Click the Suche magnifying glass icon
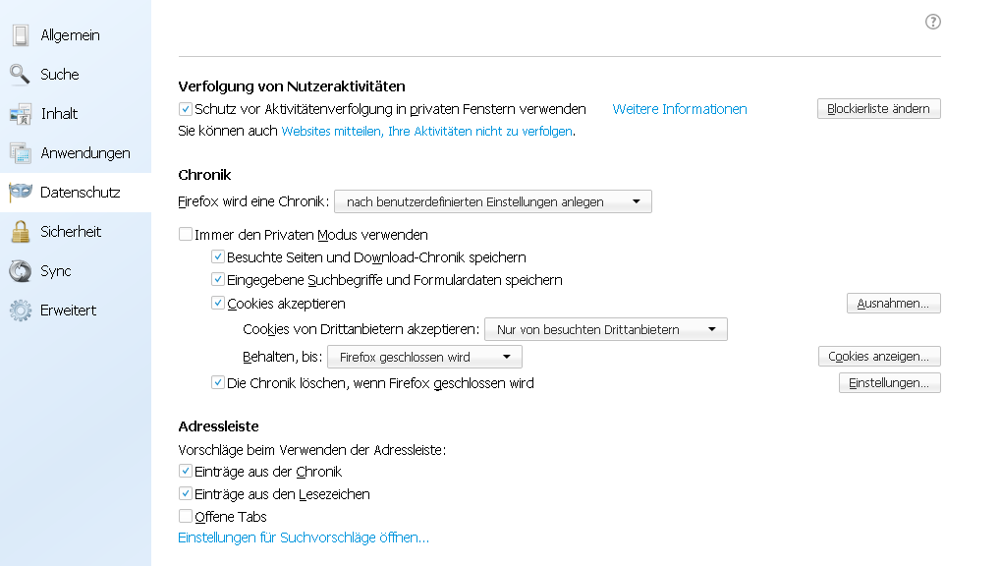 coord(21,75)
